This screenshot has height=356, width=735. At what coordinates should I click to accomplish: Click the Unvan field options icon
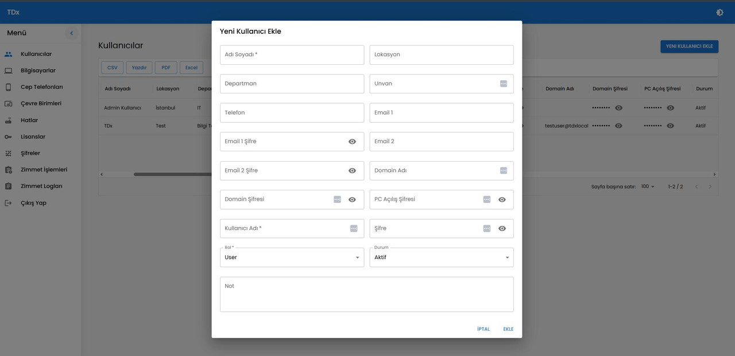tap(504, 84)
